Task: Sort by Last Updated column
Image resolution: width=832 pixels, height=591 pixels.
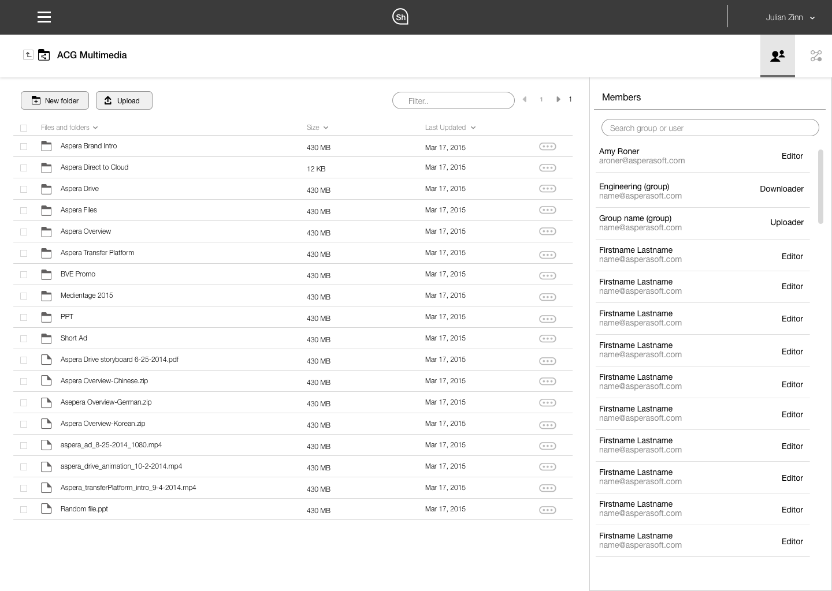Action: coord(450,128)
